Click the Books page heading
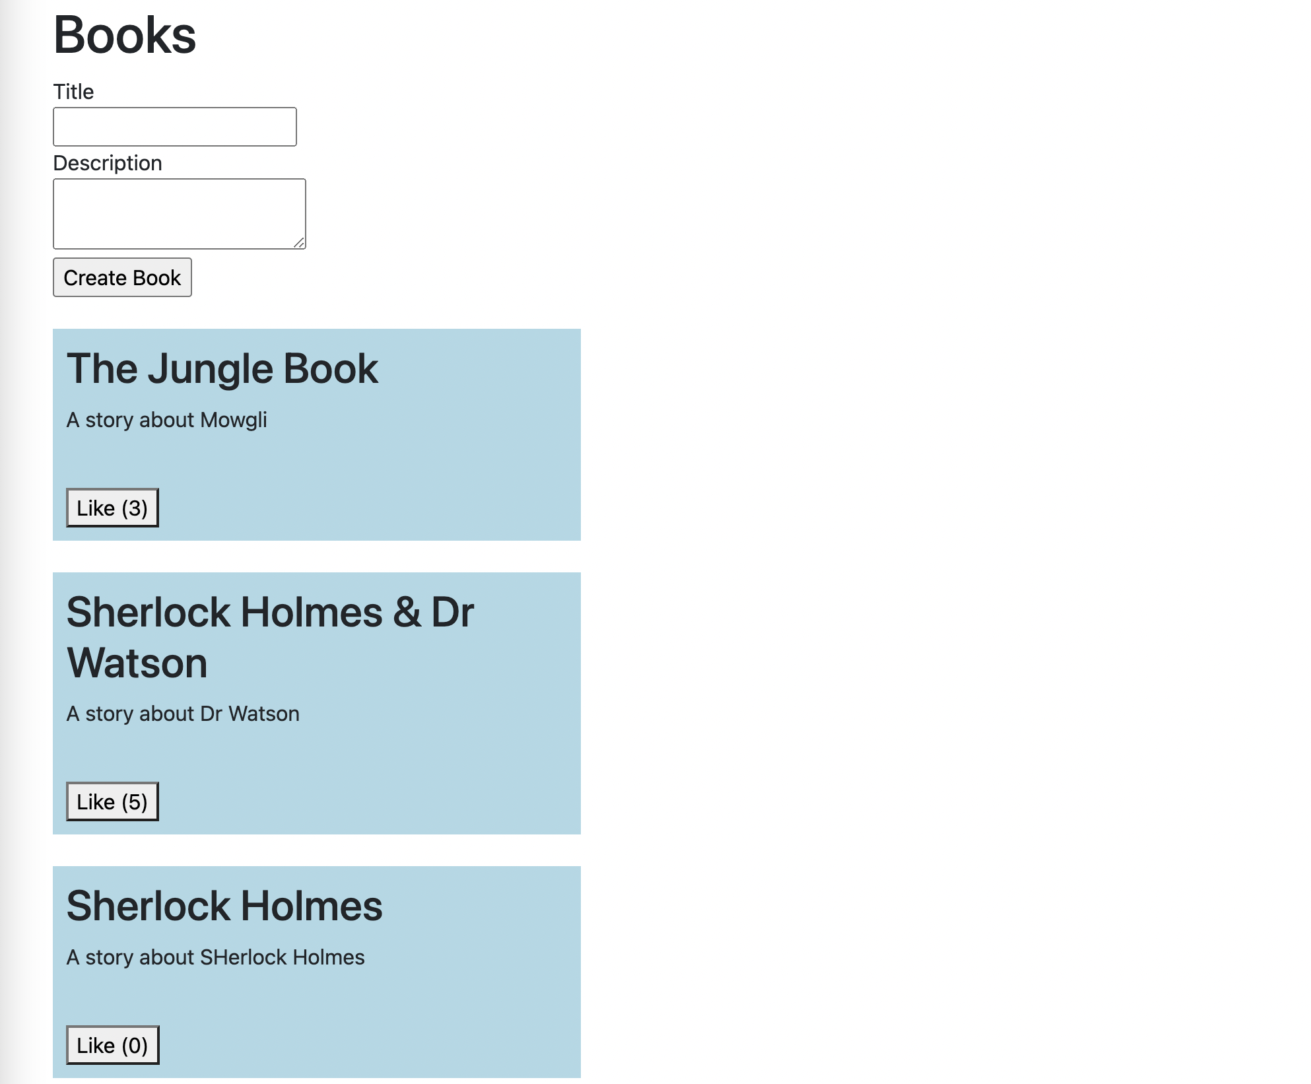This screenshot has height=1084, width=1311. tap(125, 36)
